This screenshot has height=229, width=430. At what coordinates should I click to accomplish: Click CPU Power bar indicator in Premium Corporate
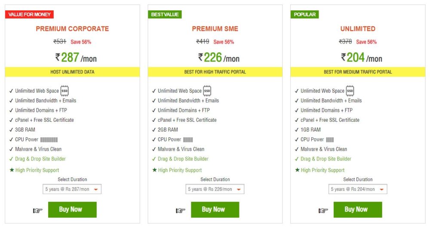pos(49,139)
